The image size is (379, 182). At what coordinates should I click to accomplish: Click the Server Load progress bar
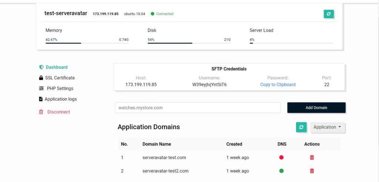(291, 43)
